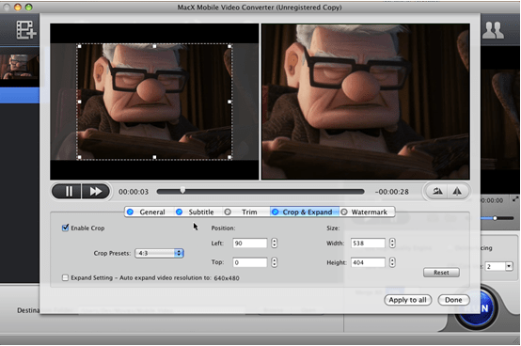This screenshot has height=346, width=521.
Task: Click the Width size stepper
Action: tap(392, 244)
